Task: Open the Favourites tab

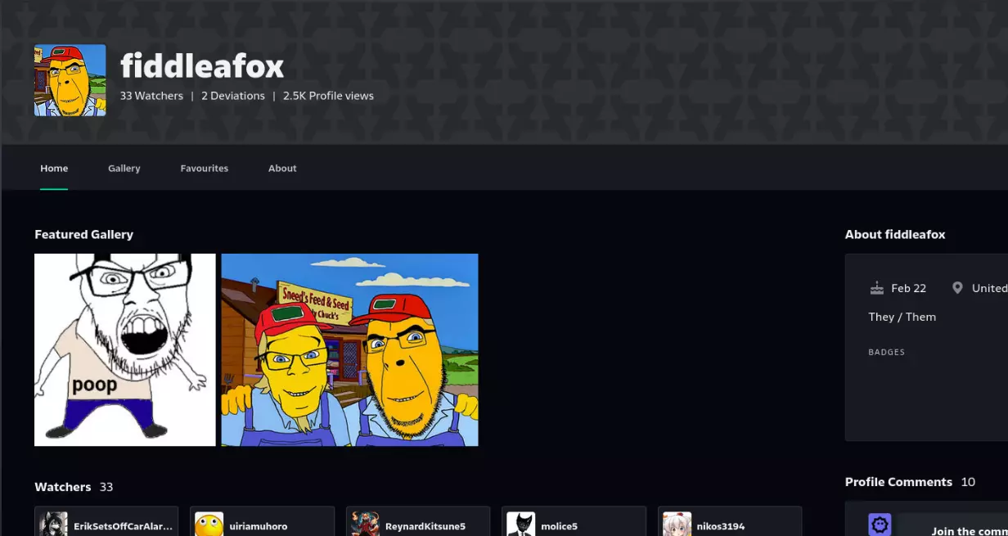Action: click(x=205, y=168)
